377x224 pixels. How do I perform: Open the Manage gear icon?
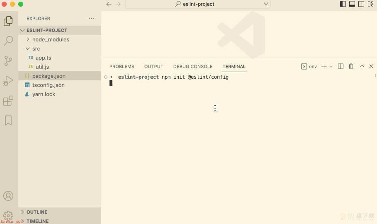point(8,215)
